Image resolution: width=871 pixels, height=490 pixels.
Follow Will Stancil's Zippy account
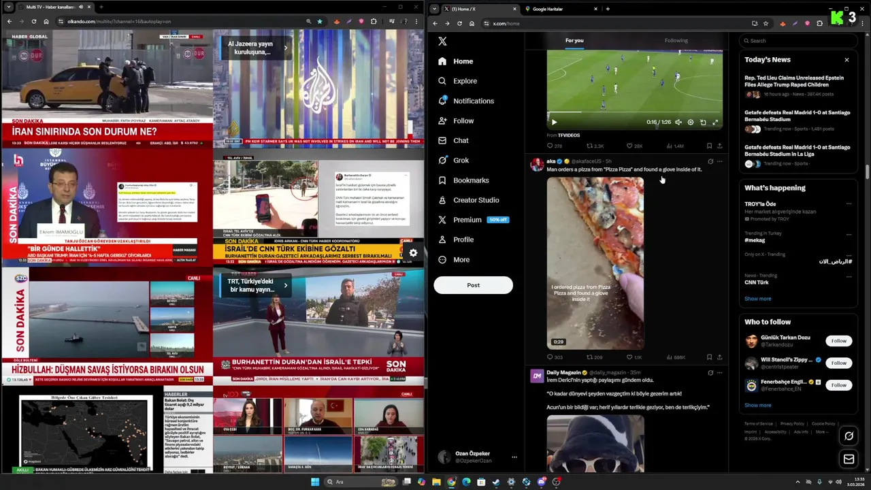tap(838, 363)
